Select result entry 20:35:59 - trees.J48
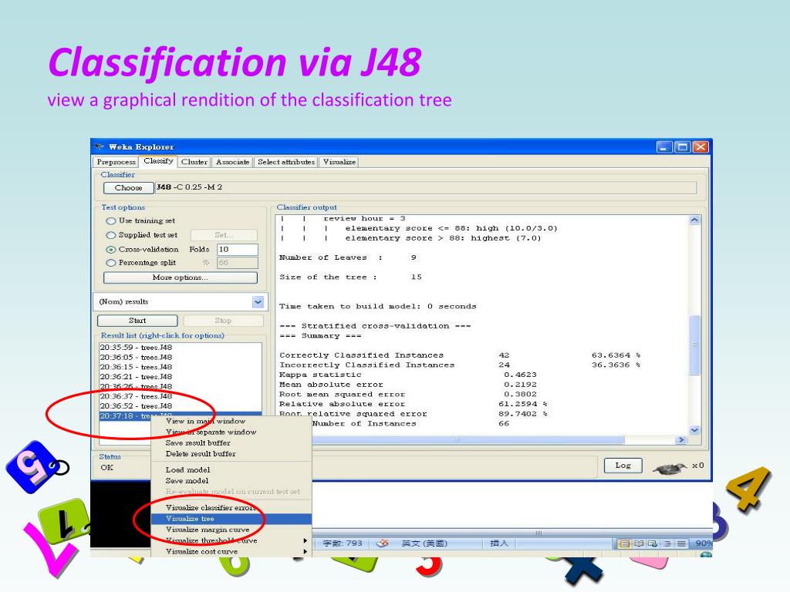Screen dimensions: 790x592 pos(181,348)
